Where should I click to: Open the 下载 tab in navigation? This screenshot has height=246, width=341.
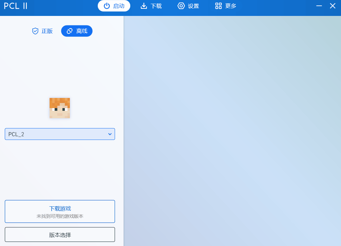click(x=151, y=6)
